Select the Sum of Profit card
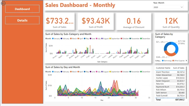 96,21
